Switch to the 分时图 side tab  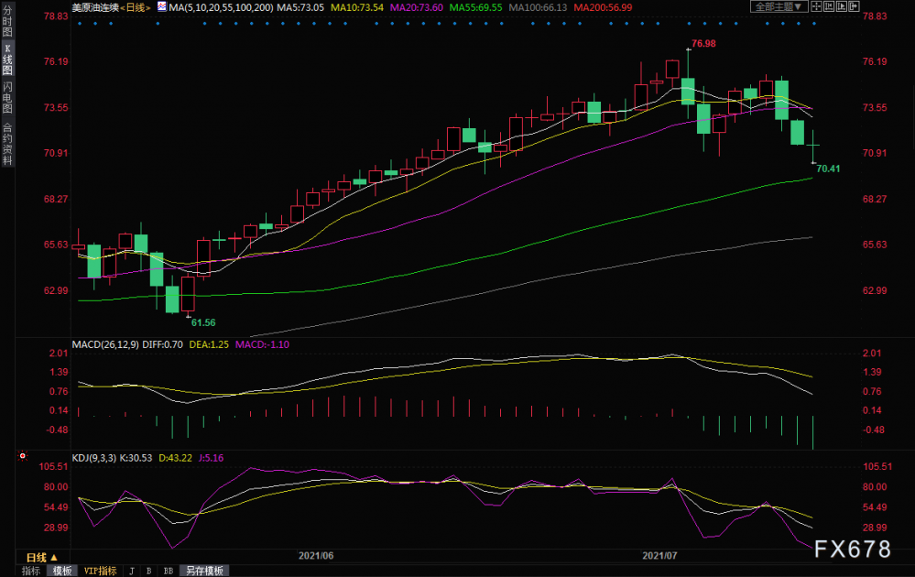point(7,21)
